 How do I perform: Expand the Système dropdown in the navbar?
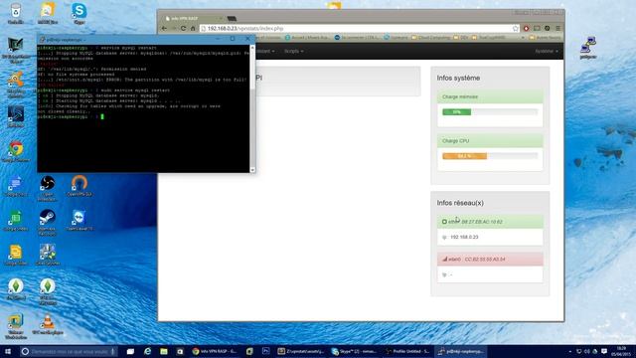tap(546, 51)
